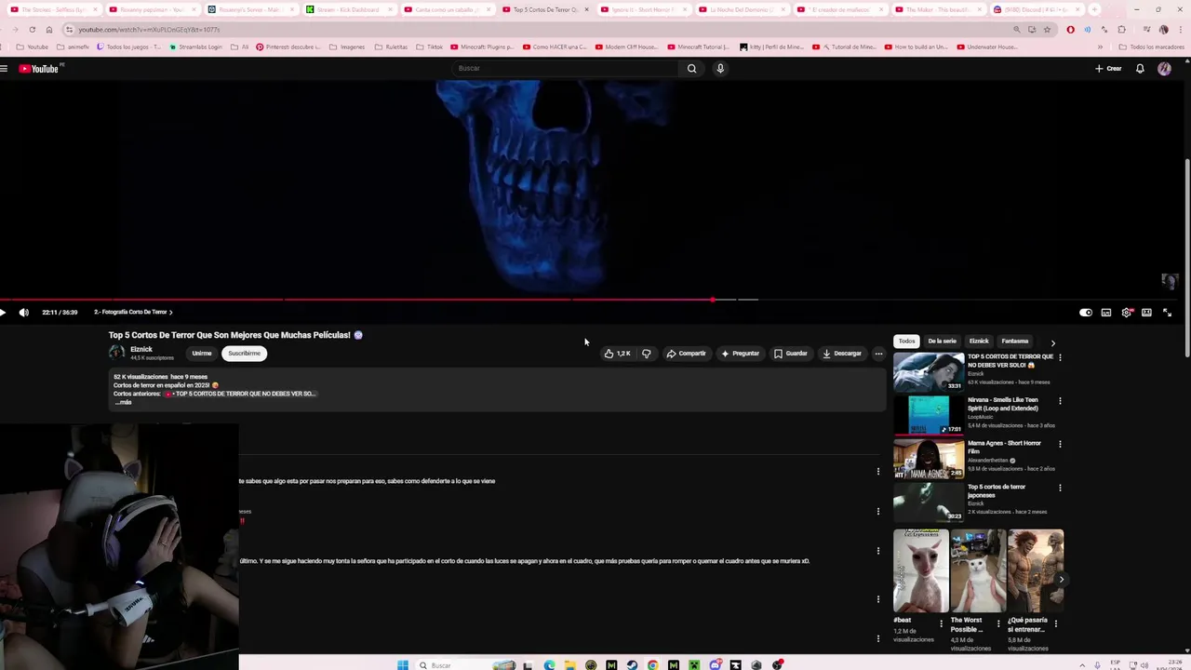Select the 'Eiznick' filter chip
Screen dimensions: 1191x670
point(979,341)
